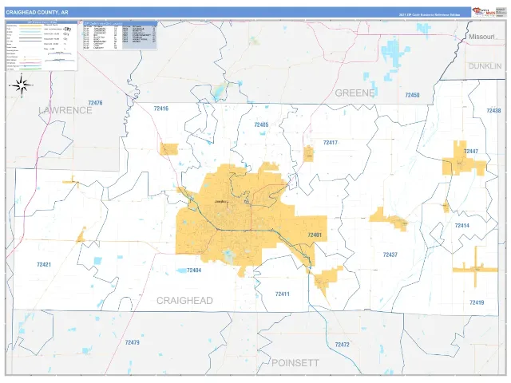Viewport: 511px width, 383px height.
Task: Select the ZIP code label 72419
Action: [x=477, y=302]
